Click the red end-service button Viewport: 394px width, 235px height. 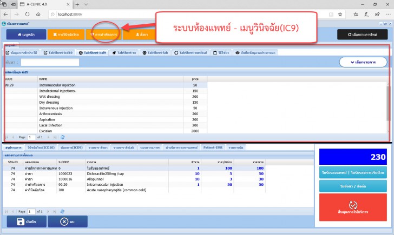coord(353,207)
